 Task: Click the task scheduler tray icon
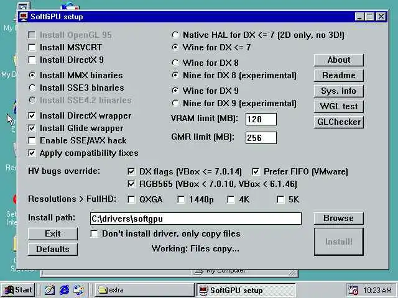tap(353, 290)
